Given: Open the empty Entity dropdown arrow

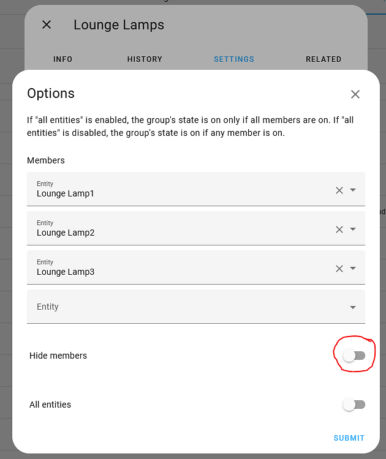Looking at the screenshot, I should click(353, 307).
